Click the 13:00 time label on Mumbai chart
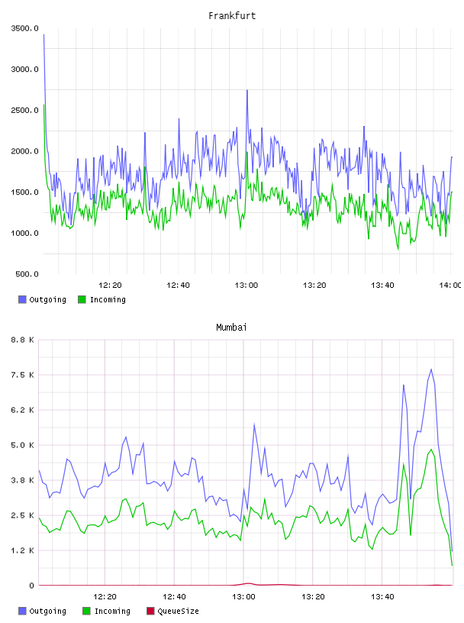Screen dimensions: 464x623 pos(243,597)
